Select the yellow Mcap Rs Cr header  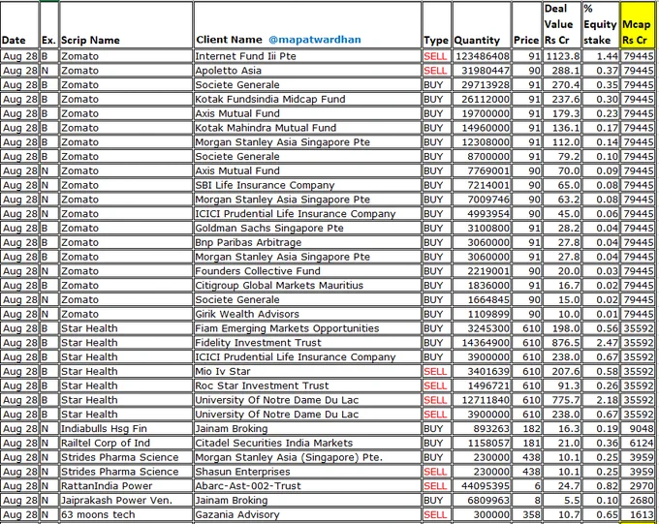pos(637,25)
